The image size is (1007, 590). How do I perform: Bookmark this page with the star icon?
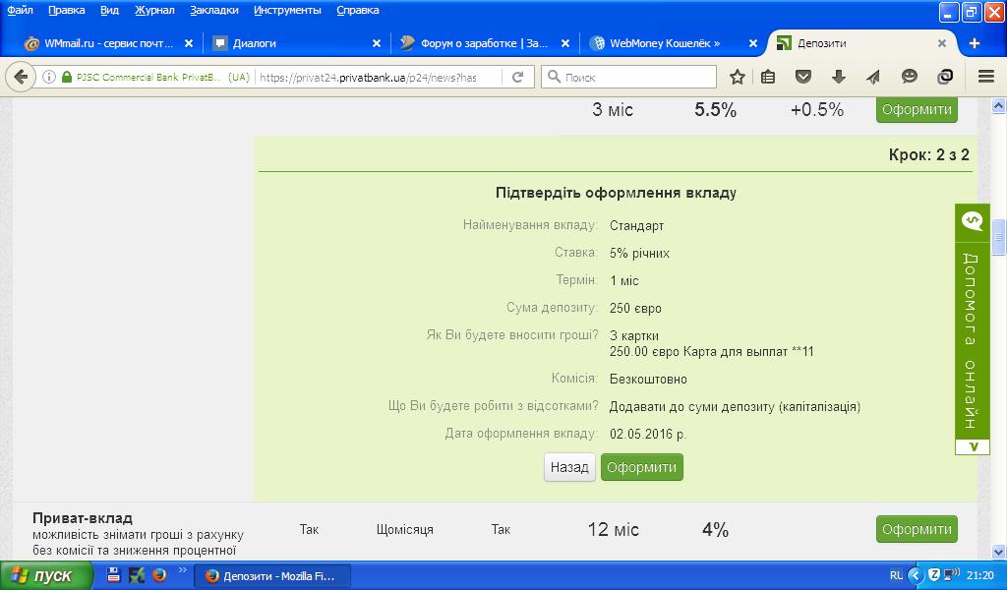738,77
